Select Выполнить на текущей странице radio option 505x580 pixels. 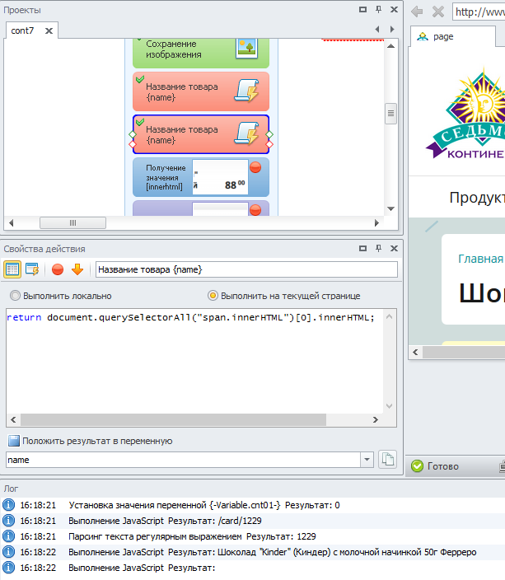pyautogui.click(x=284, y=296)
